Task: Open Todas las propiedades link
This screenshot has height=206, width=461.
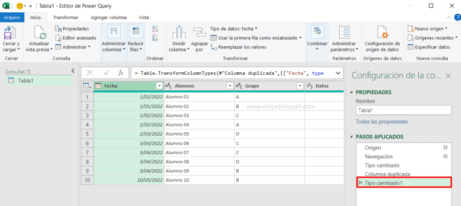Action: click(x=382, y=121)
